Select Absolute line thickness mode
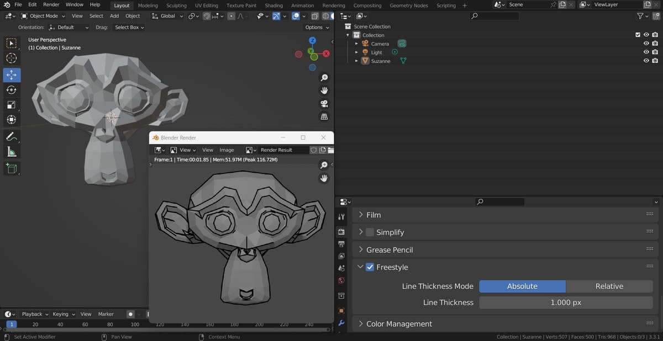663x341 pixels. [x=522, y=286]
